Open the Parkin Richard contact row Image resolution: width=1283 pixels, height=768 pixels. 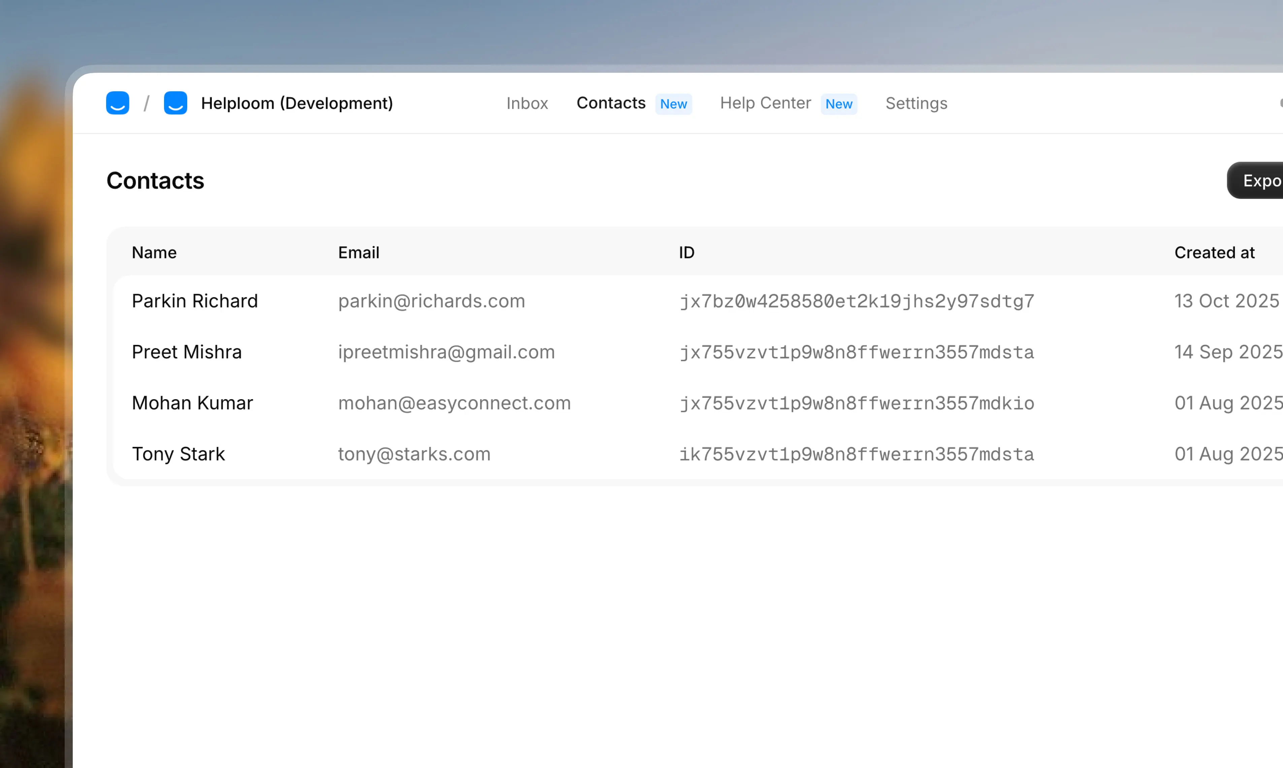tap(195, 301)
